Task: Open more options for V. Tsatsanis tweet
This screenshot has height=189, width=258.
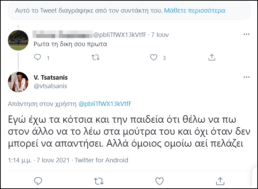Action: 246,78
